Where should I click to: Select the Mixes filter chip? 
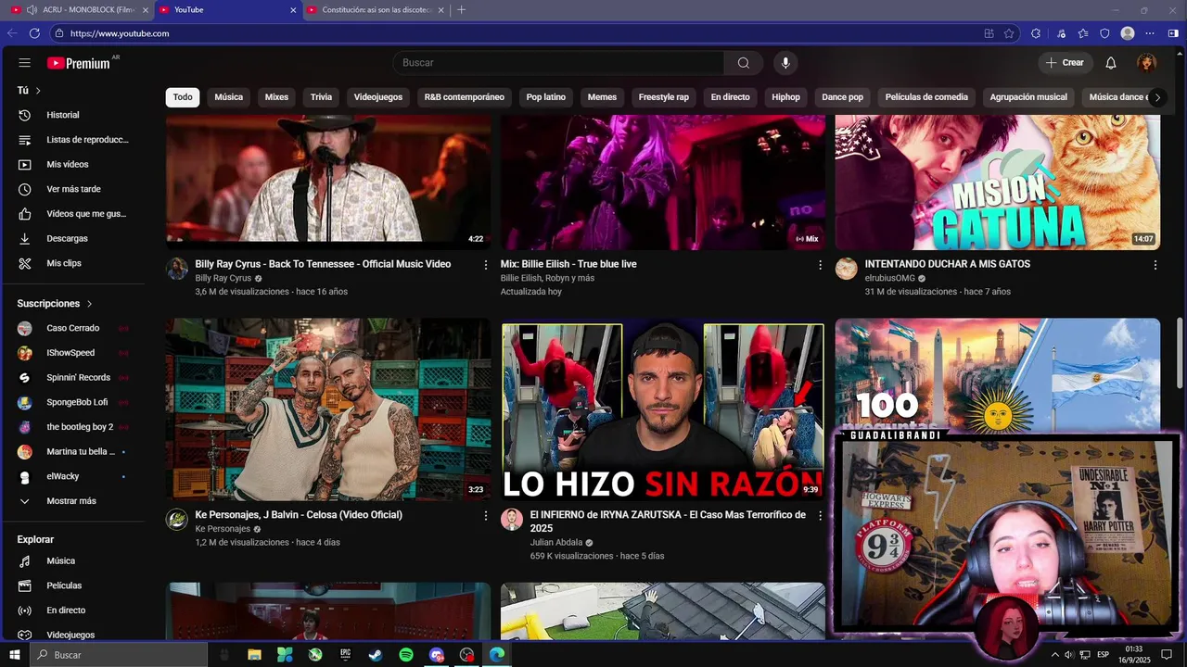pyautogui.click(x=276, y=97)
